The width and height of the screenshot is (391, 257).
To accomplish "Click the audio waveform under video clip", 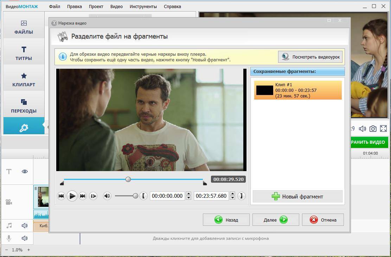I will [41, 214].
